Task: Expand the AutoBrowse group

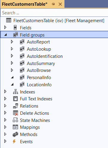Action: [x=12, y=70]
